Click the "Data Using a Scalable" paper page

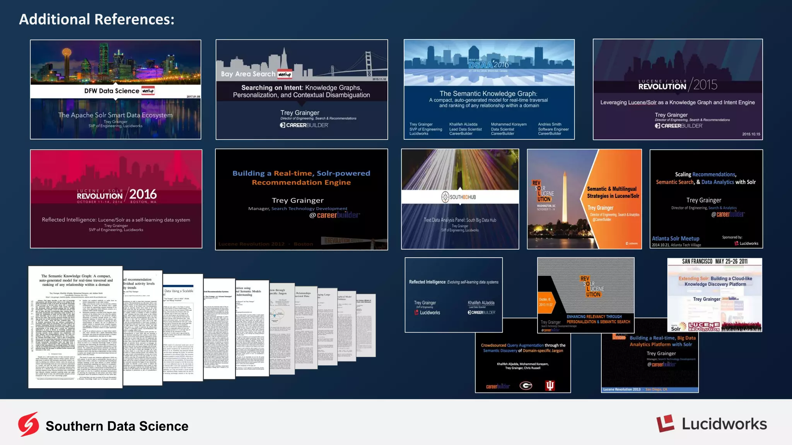[x=183, y=328]
